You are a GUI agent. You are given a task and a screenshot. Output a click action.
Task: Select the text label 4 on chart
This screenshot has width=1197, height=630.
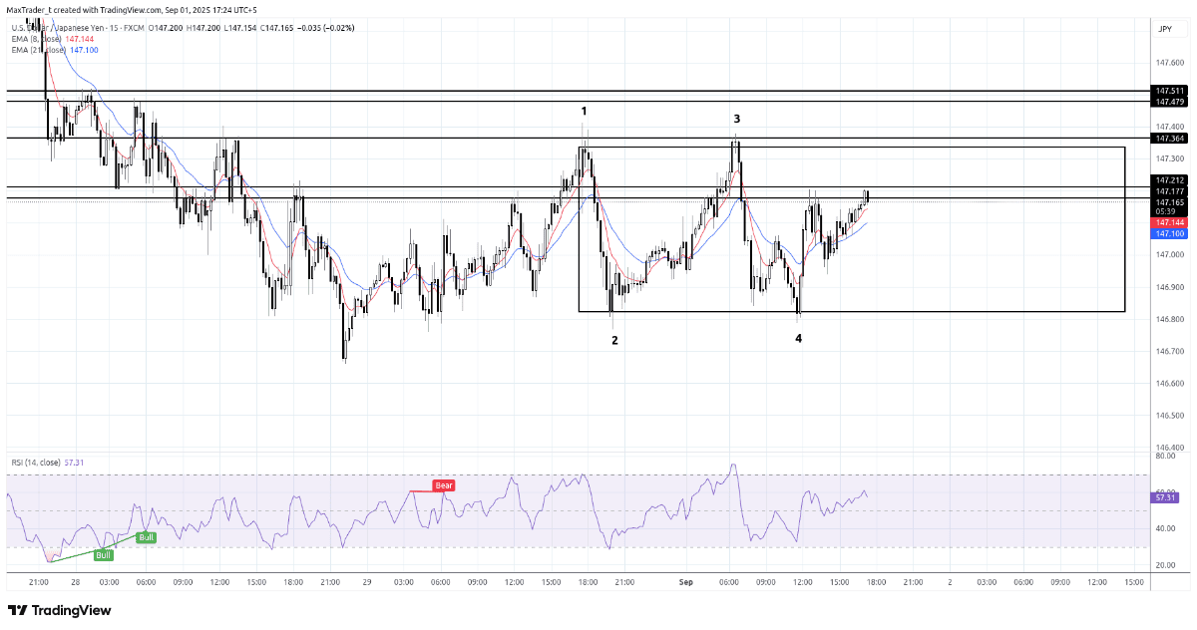(x=798, y=339)
